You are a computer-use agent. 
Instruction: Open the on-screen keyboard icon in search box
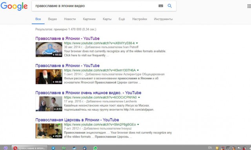[x=161, y=6]
